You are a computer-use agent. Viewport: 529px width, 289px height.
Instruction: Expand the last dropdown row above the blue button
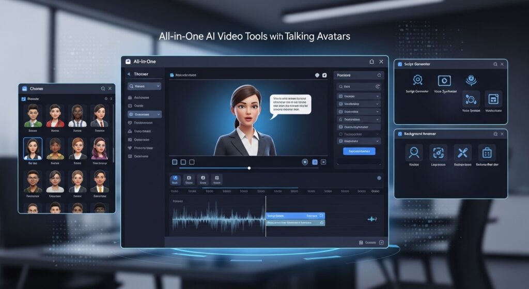pyautogui.click(x=359, y=141)
